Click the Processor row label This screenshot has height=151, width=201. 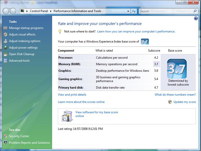pyautogui.click(x=65, y=58)
